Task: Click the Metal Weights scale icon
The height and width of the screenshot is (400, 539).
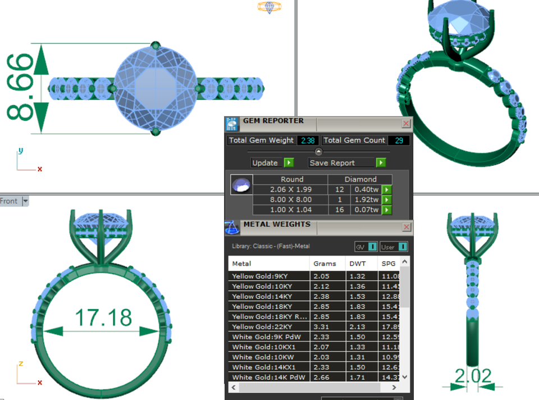Action: click(x=232, y=228)
